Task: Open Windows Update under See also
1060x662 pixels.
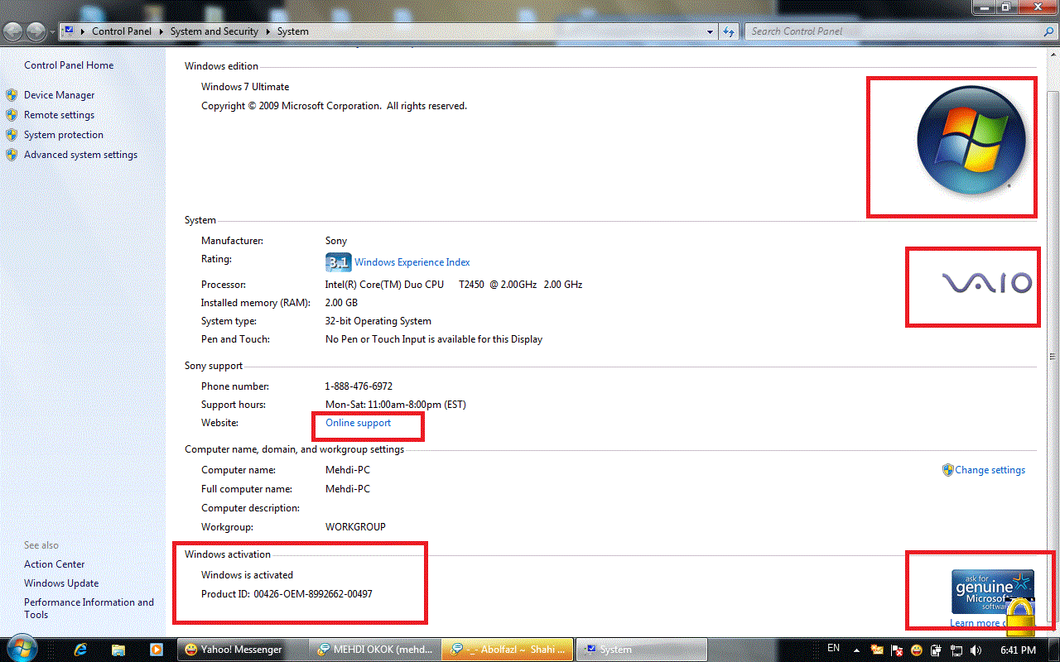Action: [x=61, y=583]
